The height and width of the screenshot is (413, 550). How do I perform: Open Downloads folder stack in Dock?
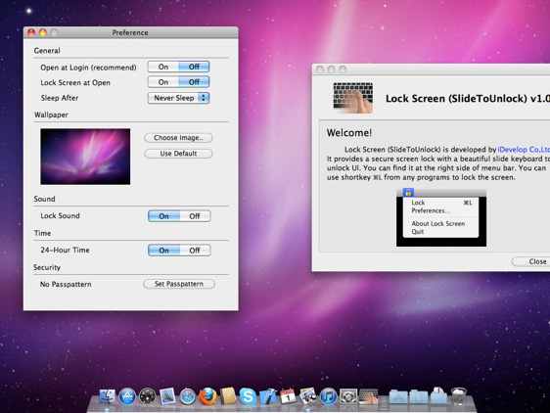[x=438, y=395]
